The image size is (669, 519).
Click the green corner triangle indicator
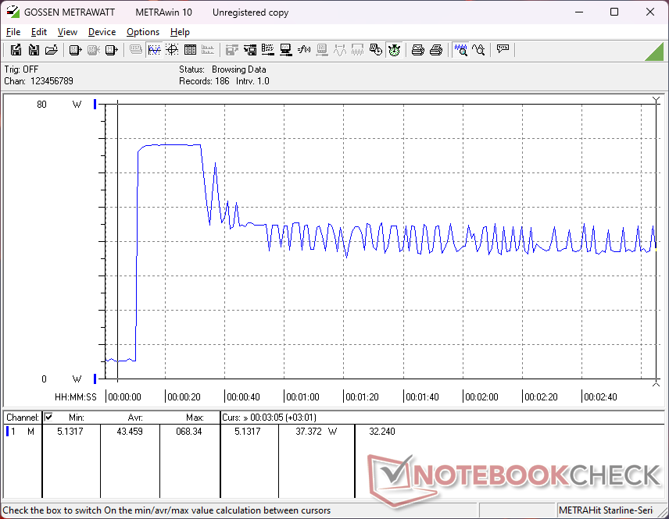(655, 52)
